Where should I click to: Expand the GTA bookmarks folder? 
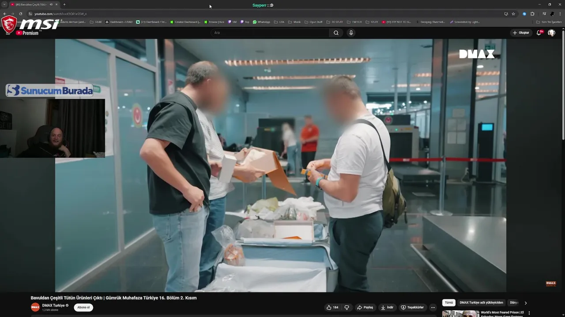(279, 22)
